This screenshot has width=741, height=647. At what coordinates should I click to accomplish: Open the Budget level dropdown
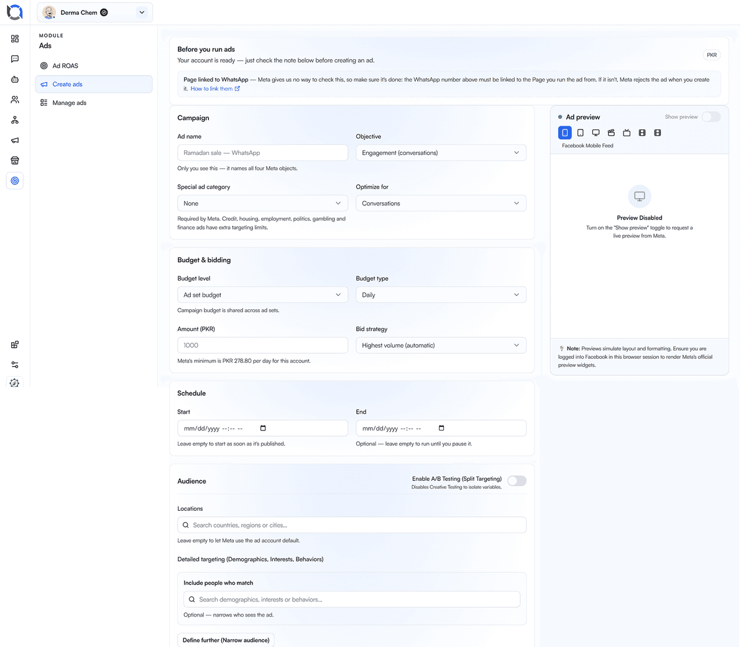[x=262, y=295]
